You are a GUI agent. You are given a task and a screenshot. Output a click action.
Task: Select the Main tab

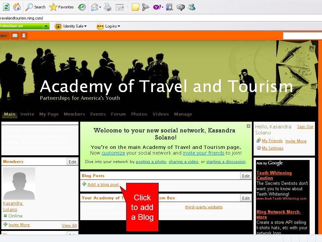10,114
